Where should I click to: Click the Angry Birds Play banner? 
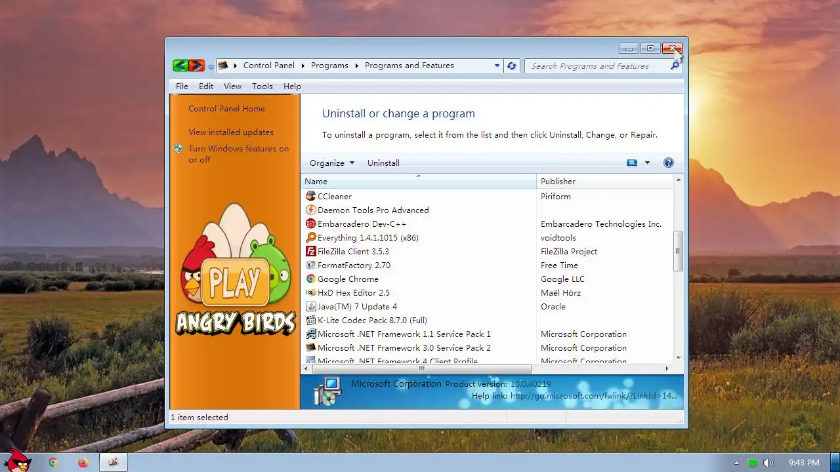(235, 269)
